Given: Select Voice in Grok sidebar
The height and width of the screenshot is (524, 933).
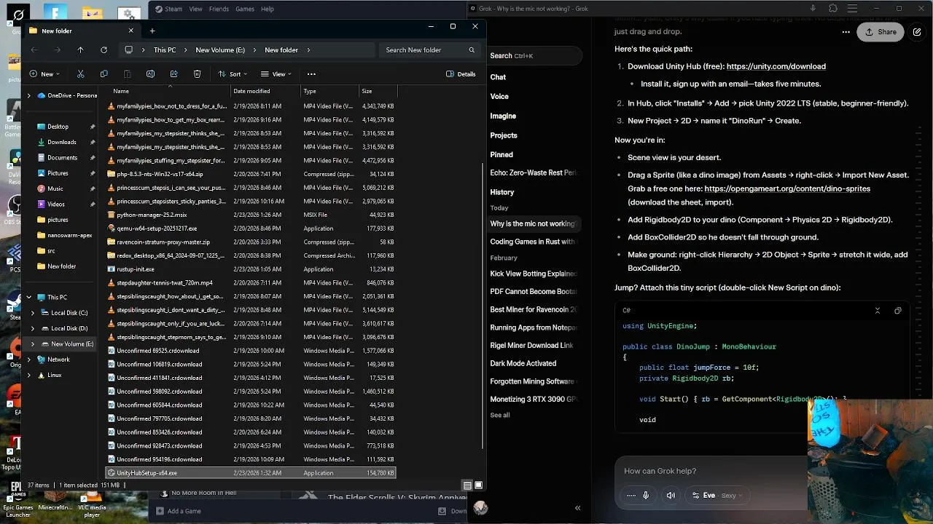Looking at the screenshot, I should point(499,96).
